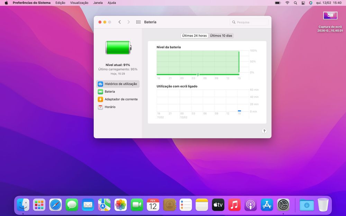
Task: Open the Ajuda menu
Action: 112,3
